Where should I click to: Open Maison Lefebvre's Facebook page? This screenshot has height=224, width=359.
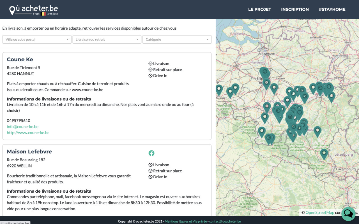pos(151,153)
